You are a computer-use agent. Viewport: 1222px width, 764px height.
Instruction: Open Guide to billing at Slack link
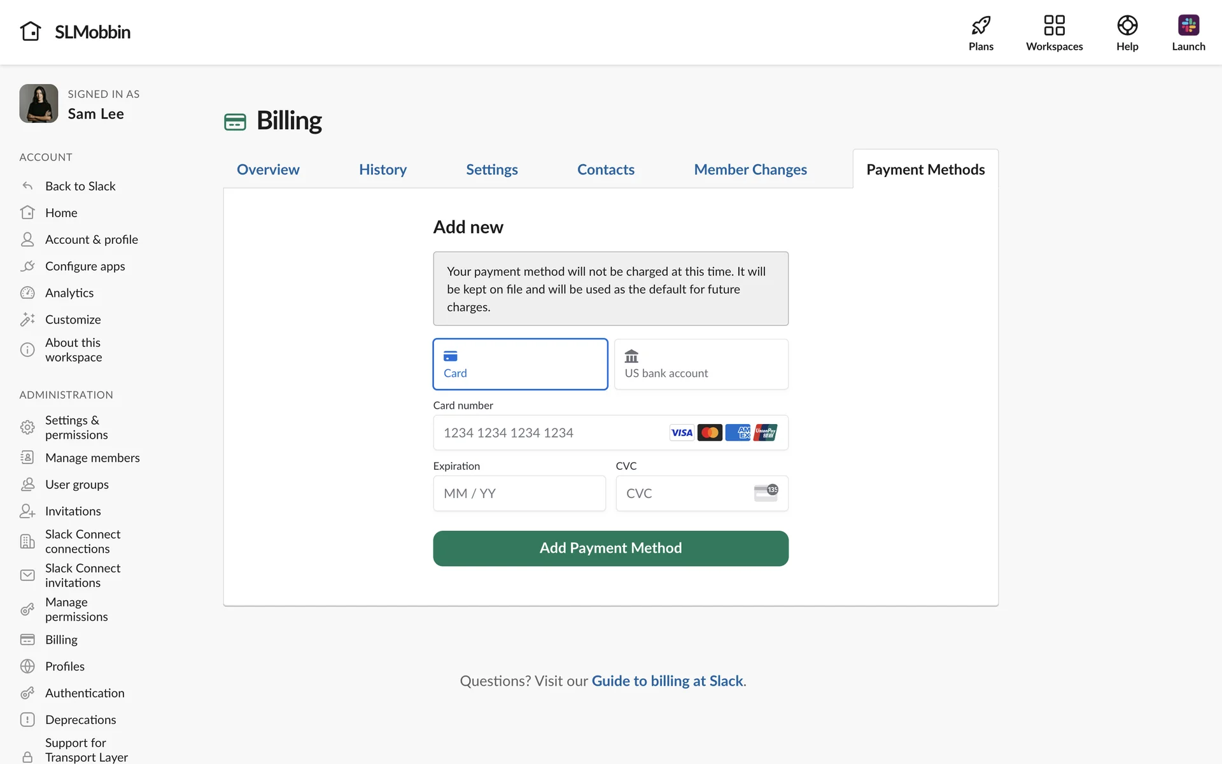[x=667, y=681]
